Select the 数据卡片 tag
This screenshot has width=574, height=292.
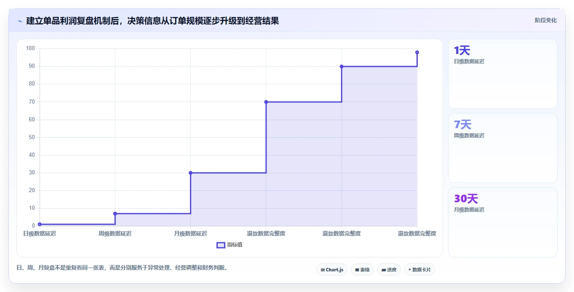pyautogui.click(x=419, y=270)
